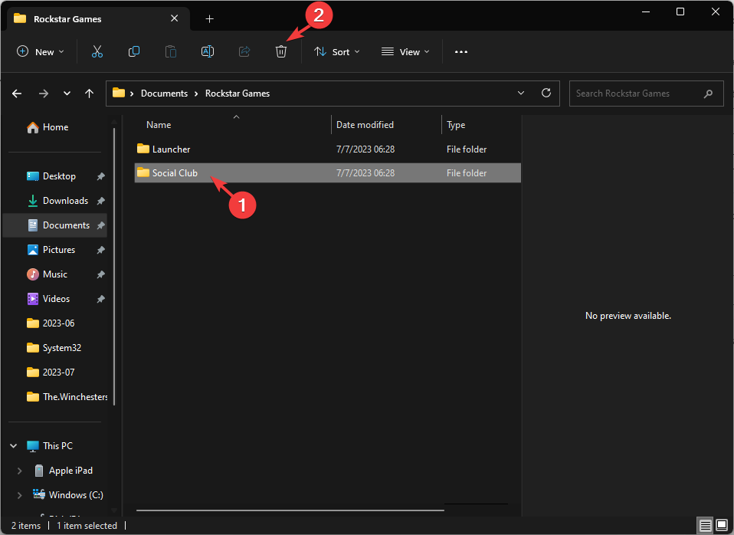
Task: Click the Share icon in toolbar
Action: 244,51
